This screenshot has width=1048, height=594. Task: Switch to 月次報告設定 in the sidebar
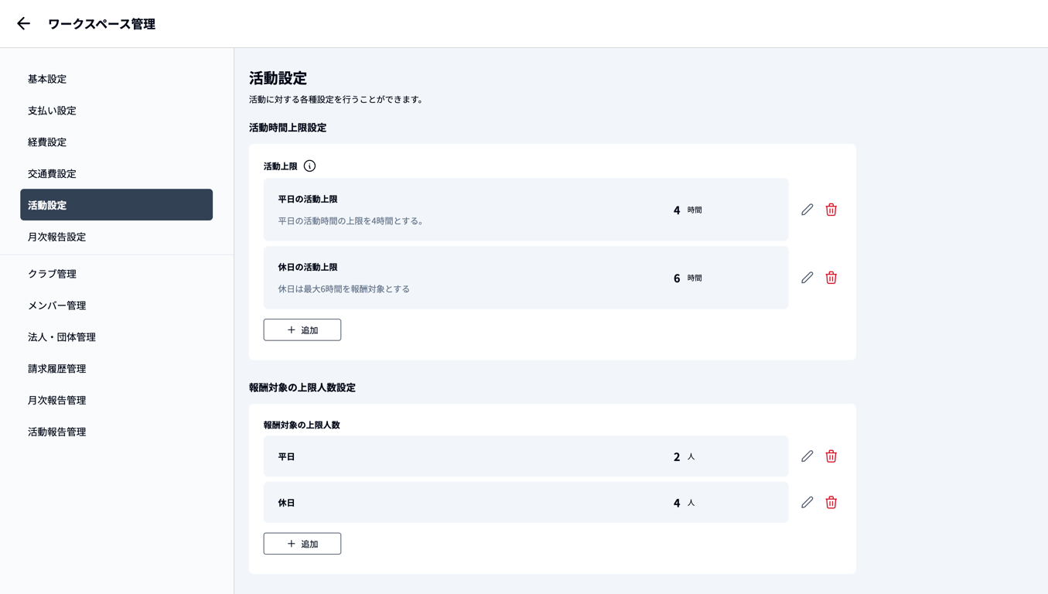(56, 237)
